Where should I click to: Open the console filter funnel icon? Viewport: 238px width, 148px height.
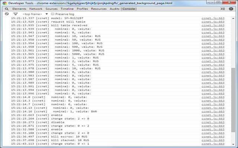coord(16,14)
